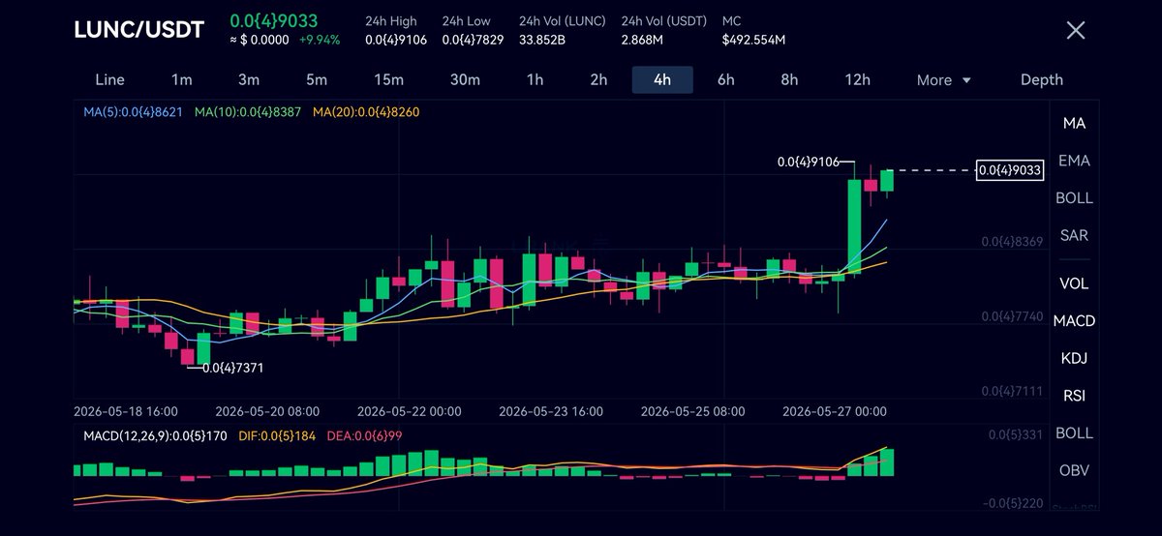Click the 24h Vol (LUNC) 33.852B value
Image resolution: width=1162 pixels, height=536 pixels.
coord(542,40)
